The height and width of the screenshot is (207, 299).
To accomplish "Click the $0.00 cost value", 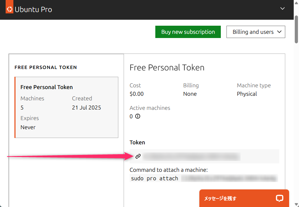I will tap(137, 94).
